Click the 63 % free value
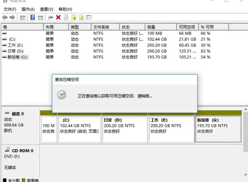This screenshot has height=182, width=248. tap(205, 51)
